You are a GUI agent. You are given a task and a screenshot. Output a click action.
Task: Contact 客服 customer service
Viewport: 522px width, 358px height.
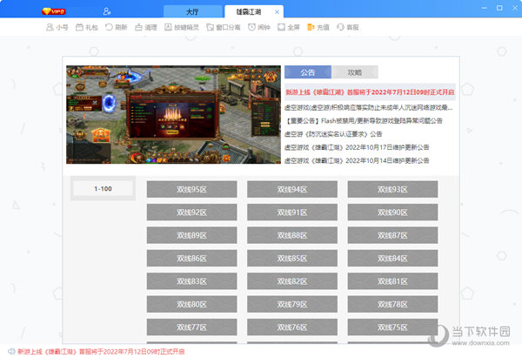coord(347,27)
